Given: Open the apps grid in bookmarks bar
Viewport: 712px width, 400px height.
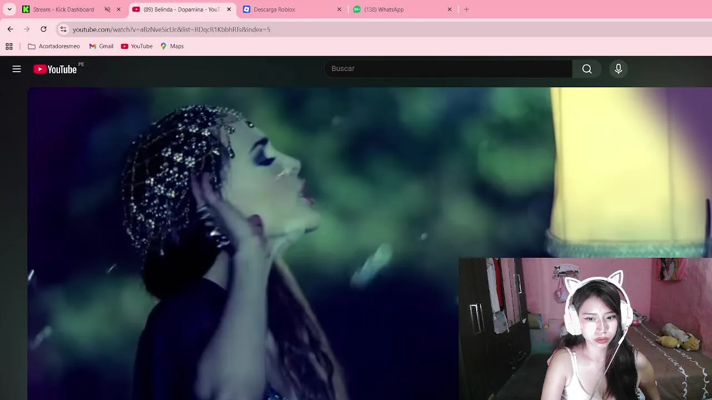Looking at the screenshot, I should tap(9, 46).
